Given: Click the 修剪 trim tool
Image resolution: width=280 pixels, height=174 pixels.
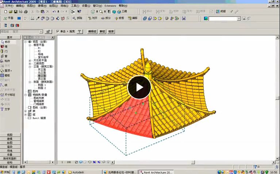Looking at the screenshot, I should click(119, 18).
